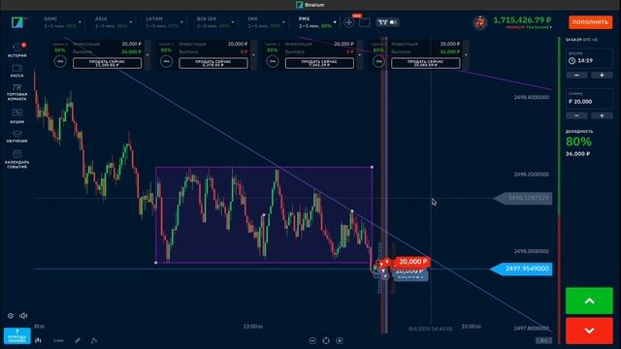Toggle the TradingView chart switch
This screenshot has height=349, width=621.
coord(393,22)
